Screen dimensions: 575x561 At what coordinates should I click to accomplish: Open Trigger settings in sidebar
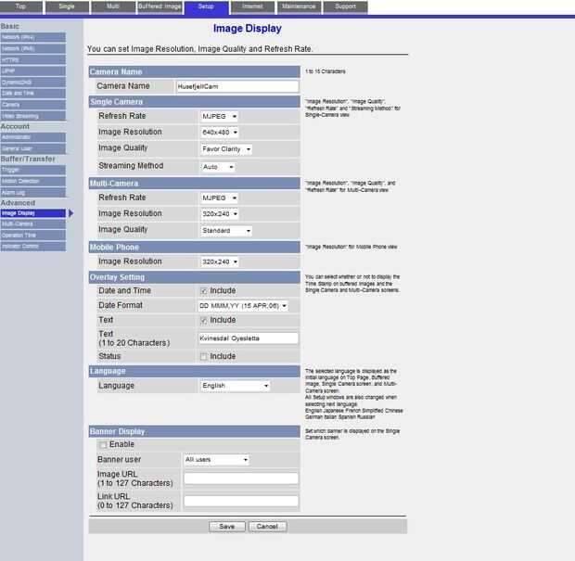tap(33, 170)
